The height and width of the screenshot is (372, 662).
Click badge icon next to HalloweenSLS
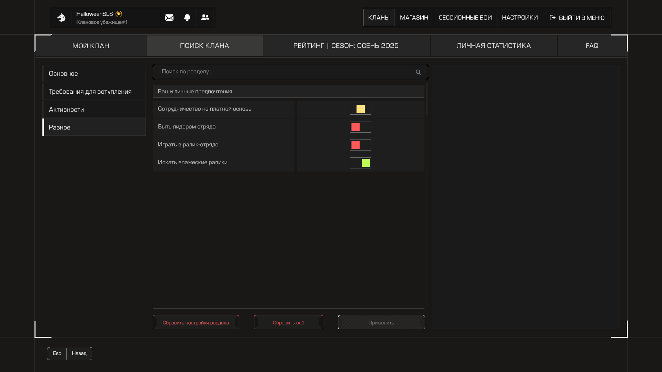tap(119, 14)
